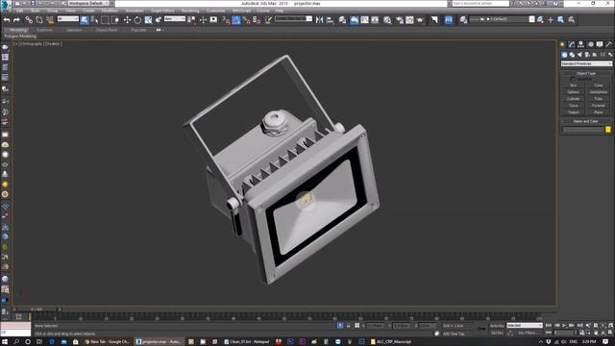Show Shapes category in Create panel

click(572, 55)
